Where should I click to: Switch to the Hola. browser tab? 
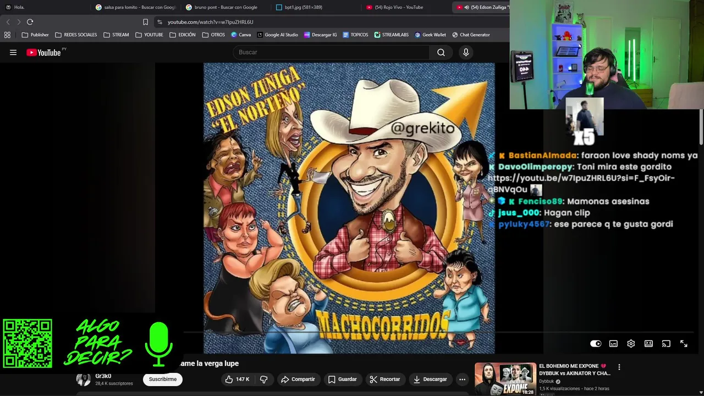coord(44,7)
